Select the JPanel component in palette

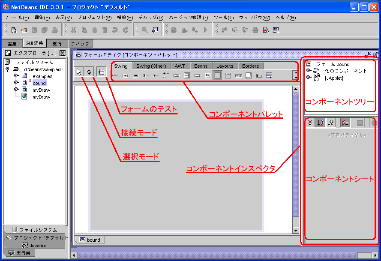click(217, 75)
